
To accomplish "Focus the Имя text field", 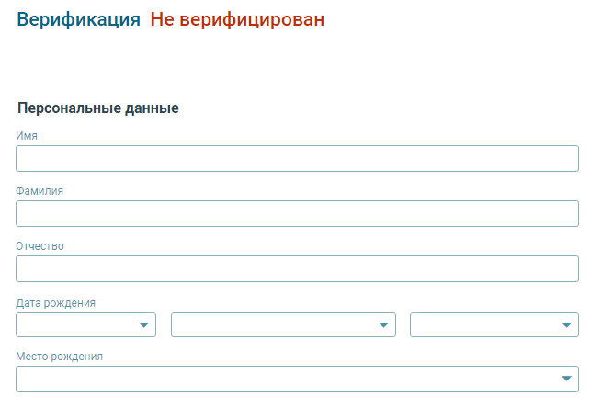I will coord(297,159).
